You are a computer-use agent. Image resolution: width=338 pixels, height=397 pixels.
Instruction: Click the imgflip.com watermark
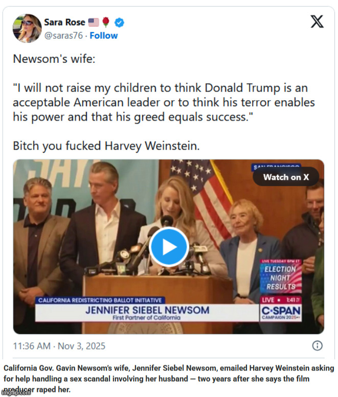(x=16, y=392)
